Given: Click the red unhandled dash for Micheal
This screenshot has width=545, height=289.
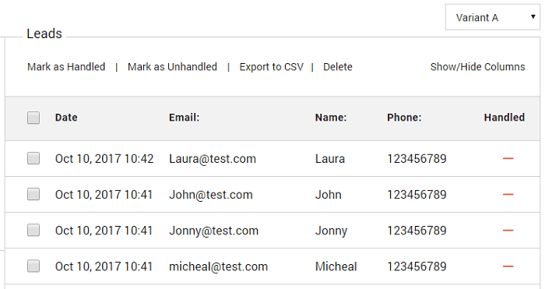Looking at the screenshot, I should (x=508, y=266).
